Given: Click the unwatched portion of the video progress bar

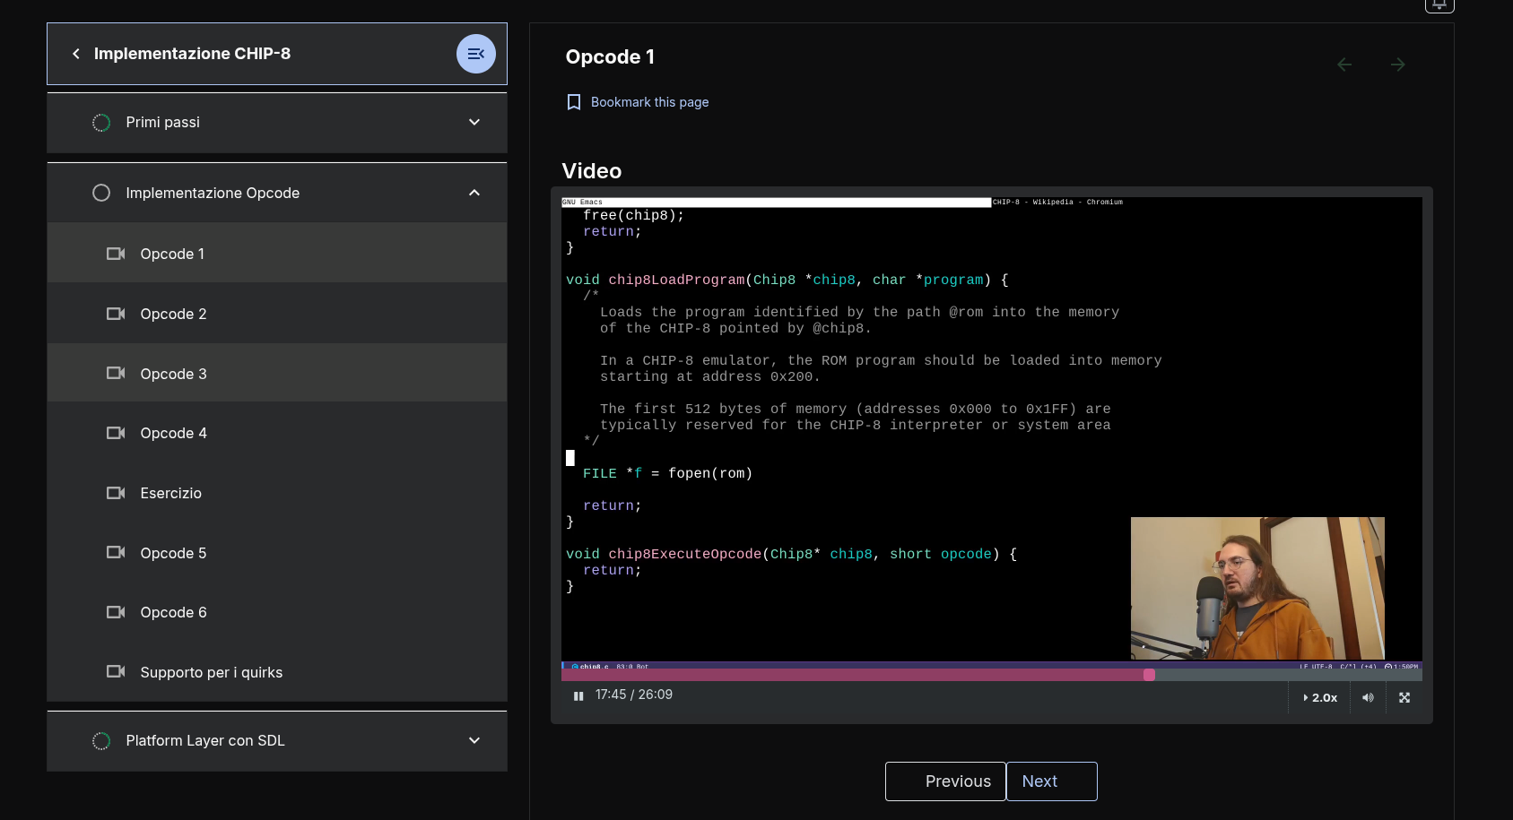Looking at the screenshot, I should pyautogui.click(x=1288, y=675).
